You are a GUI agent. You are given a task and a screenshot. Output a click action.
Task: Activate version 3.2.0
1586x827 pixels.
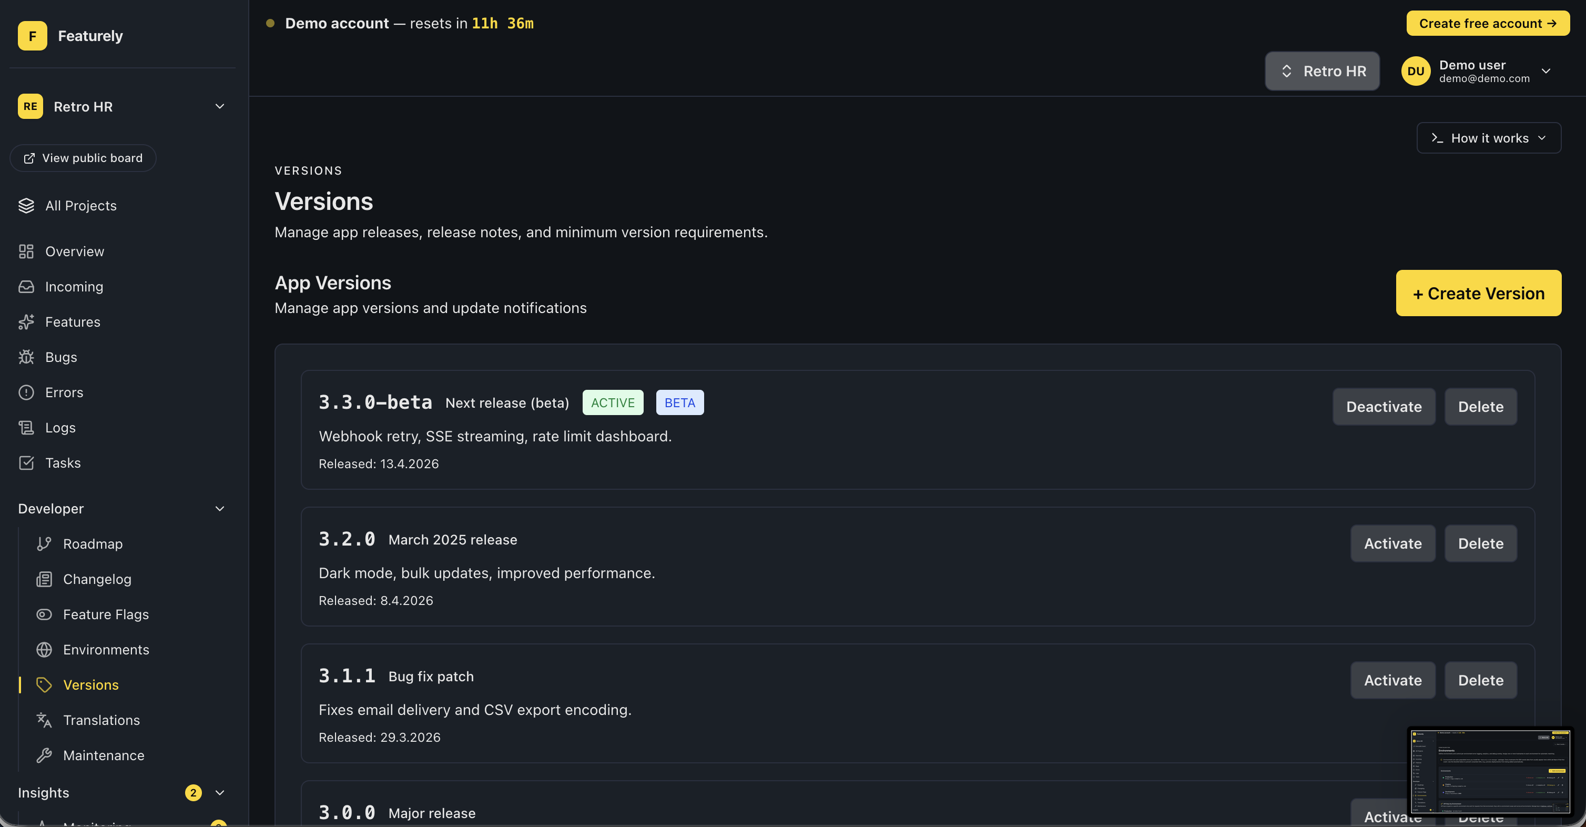(x=1392, y=543)
